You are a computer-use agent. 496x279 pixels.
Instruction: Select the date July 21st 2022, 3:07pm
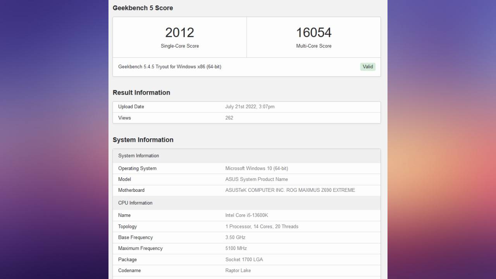click(250, 107)
